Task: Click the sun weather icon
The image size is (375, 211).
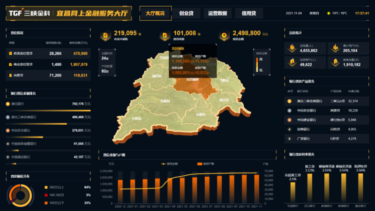Action: [329, 13]
